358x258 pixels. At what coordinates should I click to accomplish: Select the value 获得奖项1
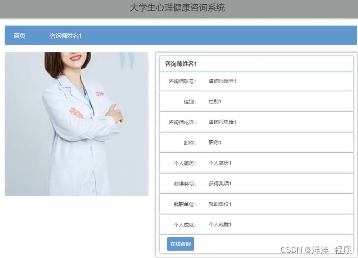click(220, 184)
